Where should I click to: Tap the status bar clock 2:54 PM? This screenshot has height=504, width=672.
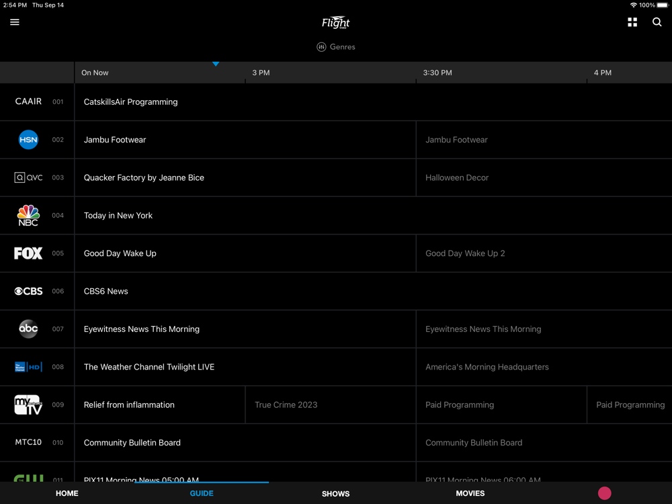[15, 5]
